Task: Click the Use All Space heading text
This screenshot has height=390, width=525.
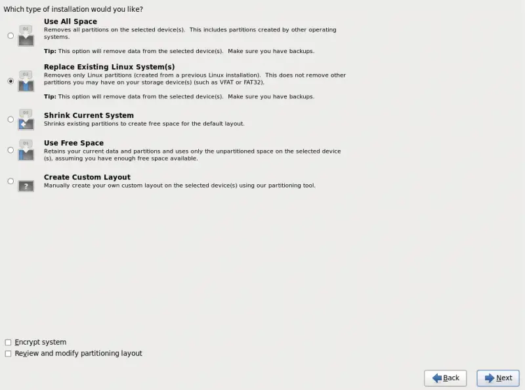Action: click(70, 22)
